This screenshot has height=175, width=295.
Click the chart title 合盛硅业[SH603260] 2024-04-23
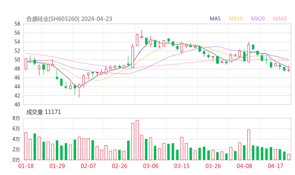point(69,19)
